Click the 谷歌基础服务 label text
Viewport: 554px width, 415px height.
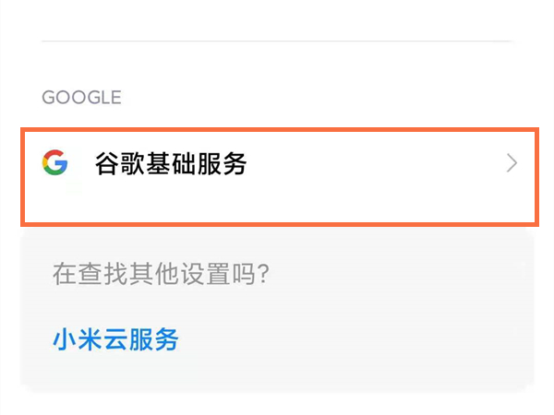pyautogui.click(x=171, y=163)
